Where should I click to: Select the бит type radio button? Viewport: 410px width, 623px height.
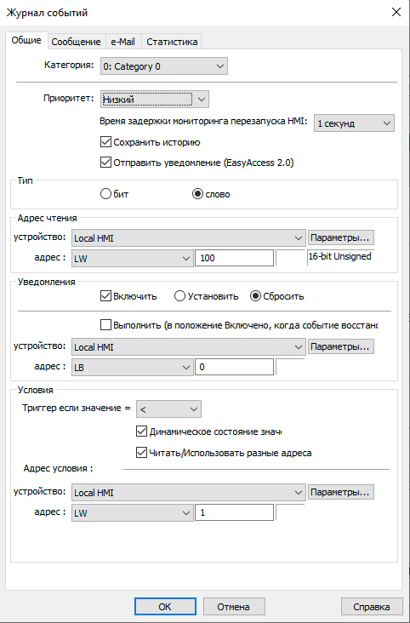pyautogui.click(x=105, y=194)
